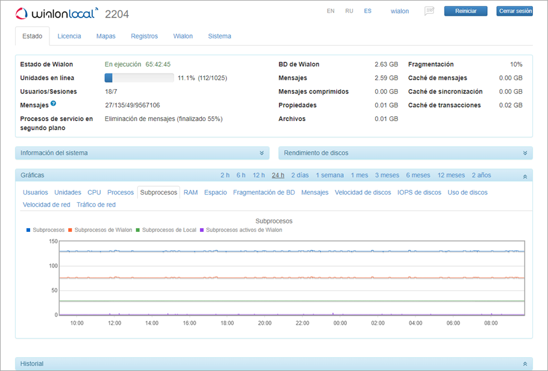Screen dimensions: 548x371
Task: Click the Cerrar sesión button
Action: 514,11
